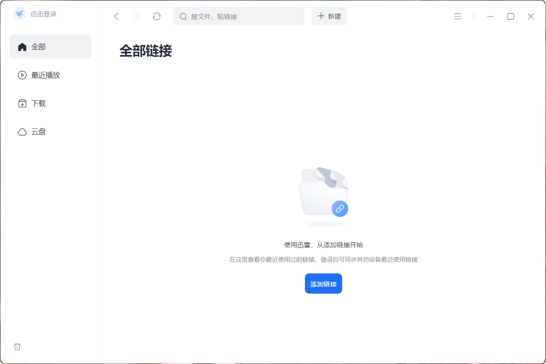Select the 全部 sidebar item
Viewport: 546px width, 364px height.
pos(50,47)
